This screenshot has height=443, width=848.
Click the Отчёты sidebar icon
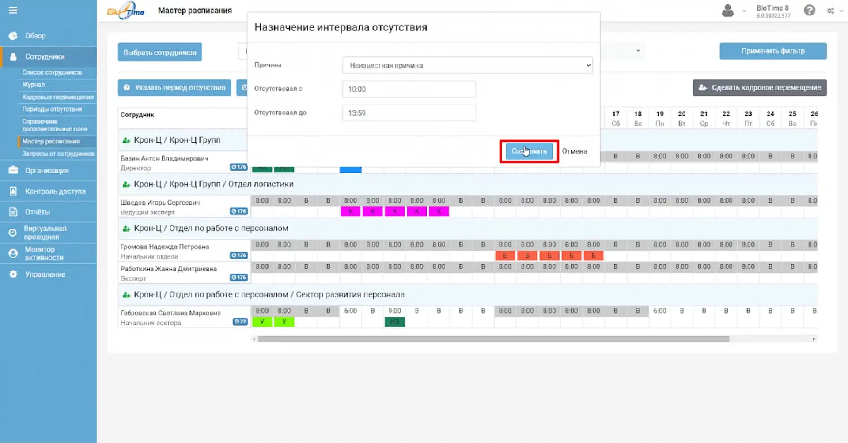pyautogui.click(x=12, y=211)
